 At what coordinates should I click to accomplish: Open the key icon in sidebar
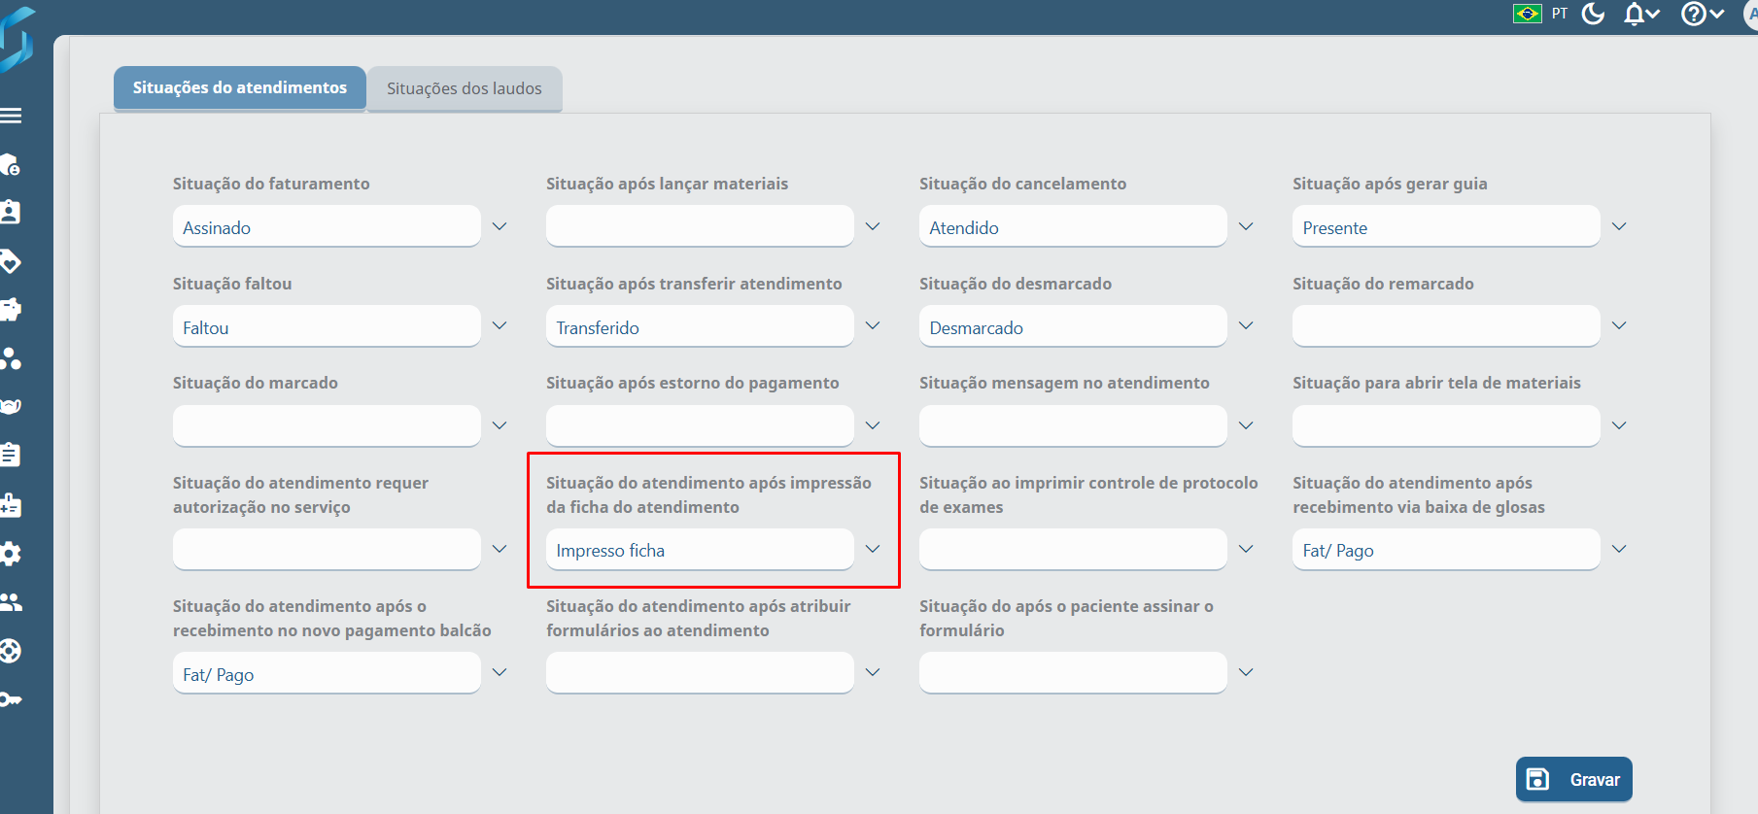11,699
